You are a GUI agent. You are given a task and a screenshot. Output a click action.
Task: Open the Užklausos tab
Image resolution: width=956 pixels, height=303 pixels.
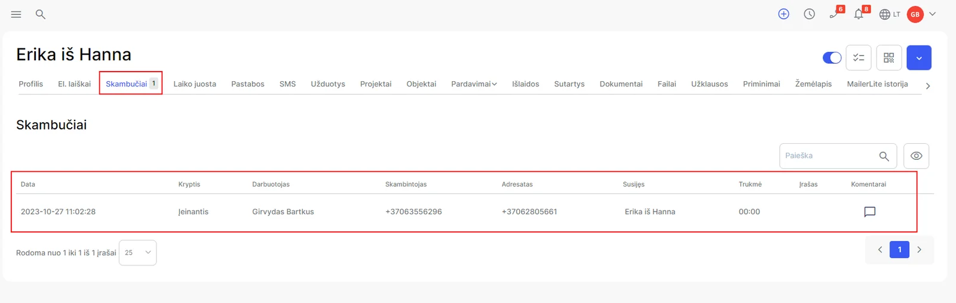[x=710, y=84]
